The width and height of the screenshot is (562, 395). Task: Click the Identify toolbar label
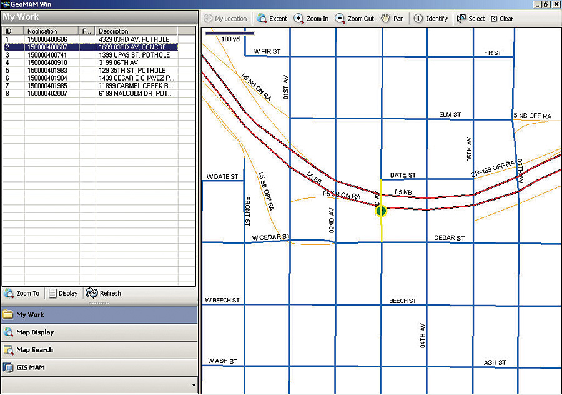(437, 19)
